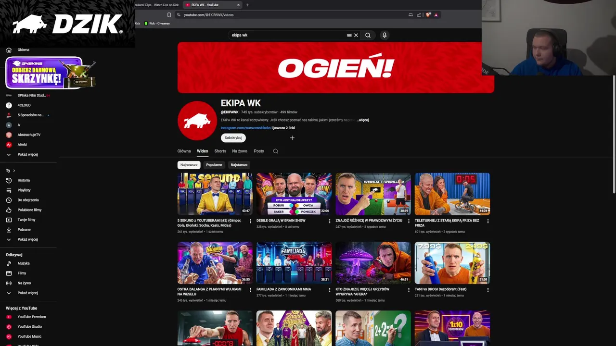Switch to EKIPA WK - YouTube browser tab
Image resolution: width=616 pixels, height=346 pixels.
pyautogui.click(x=212, y=5)
